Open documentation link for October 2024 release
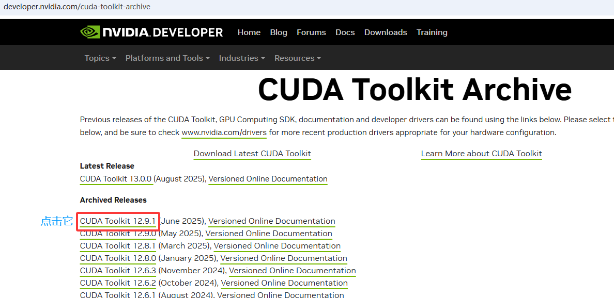 pos(284,283)
